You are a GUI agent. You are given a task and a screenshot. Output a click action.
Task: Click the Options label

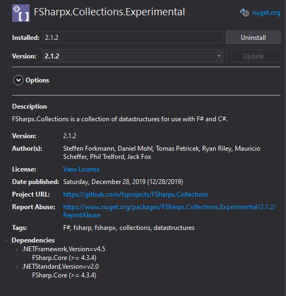pos(37,80)
